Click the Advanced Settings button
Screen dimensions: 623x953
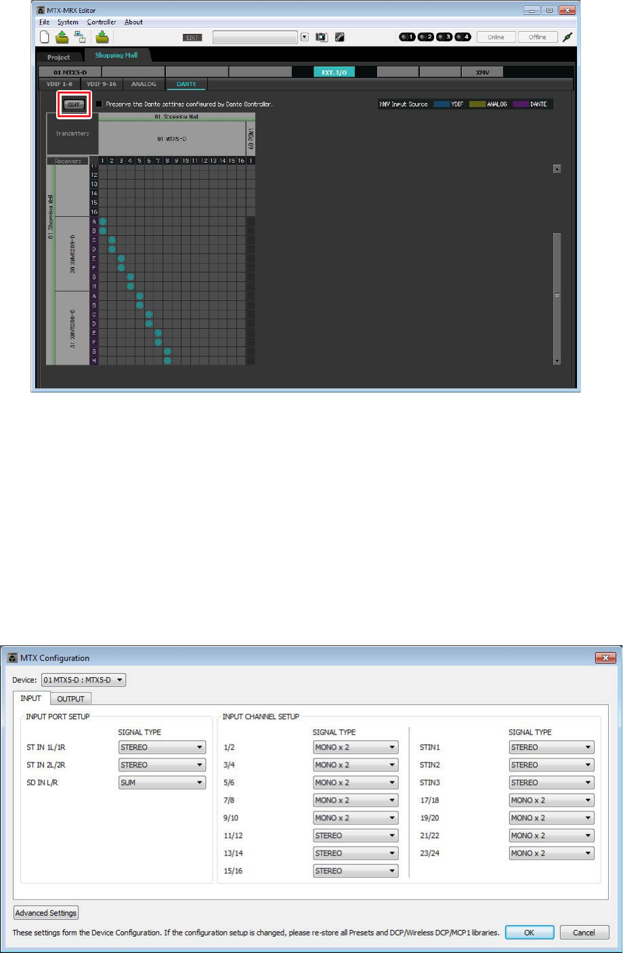pos(46,913)
